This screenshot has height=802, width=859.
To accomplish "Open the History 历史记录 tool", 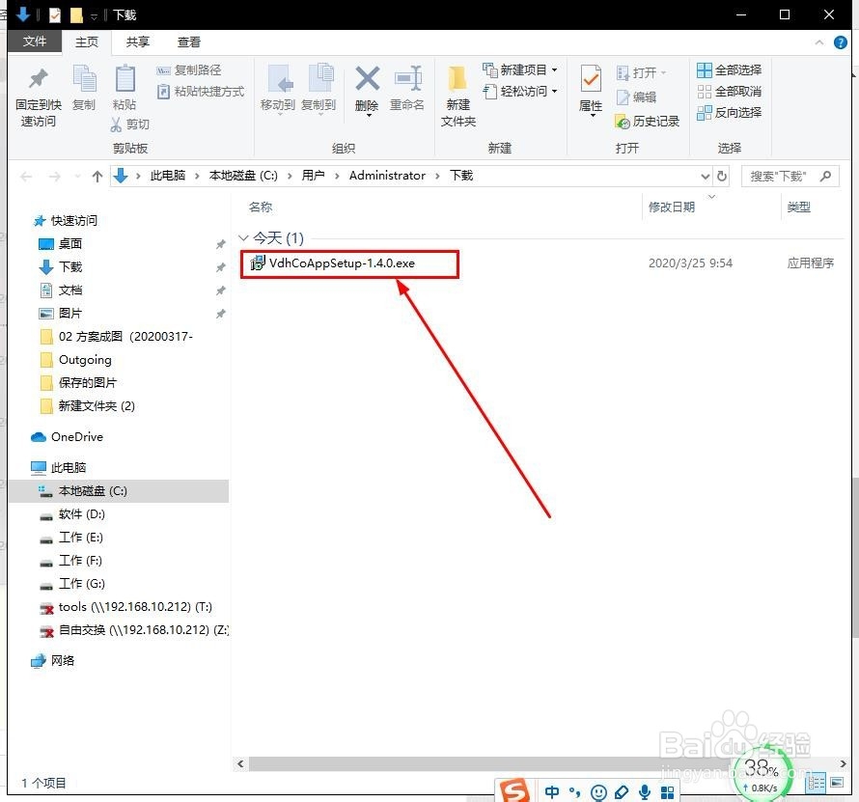I will (x=649, y=121).
